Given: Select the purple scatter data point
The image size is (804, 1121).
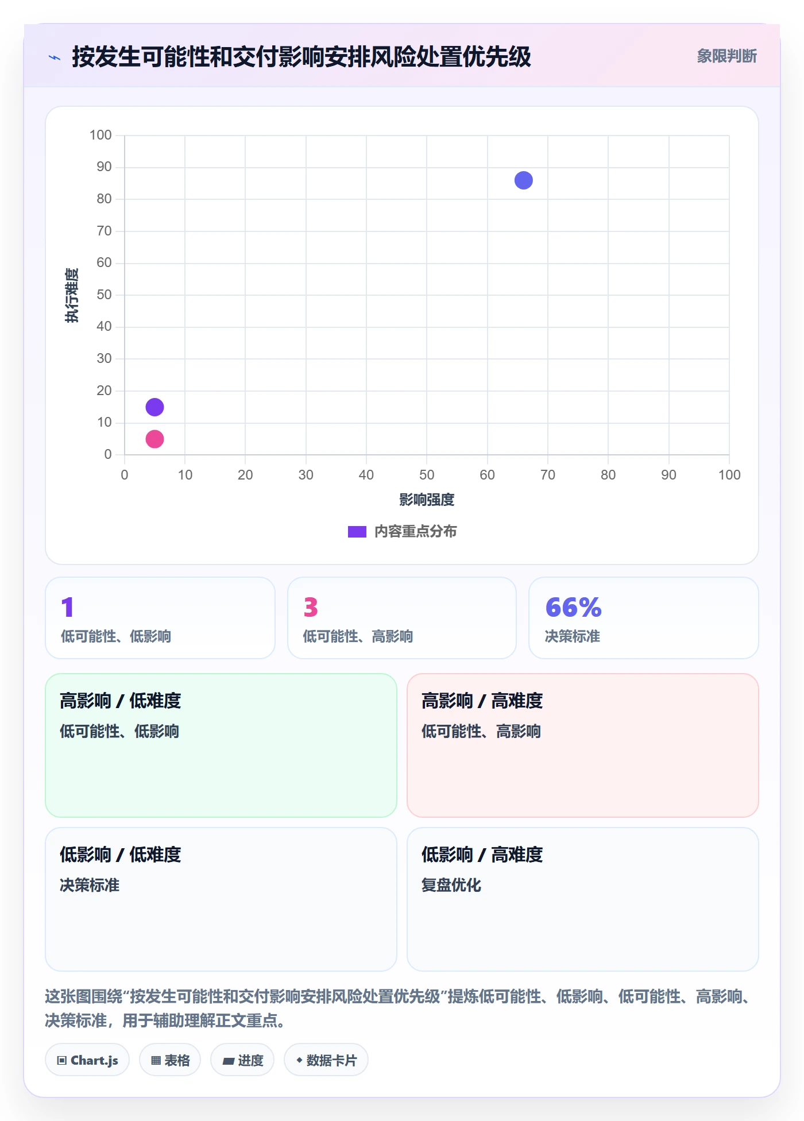Looking at the screenshot, I should (x=154, y=407).
